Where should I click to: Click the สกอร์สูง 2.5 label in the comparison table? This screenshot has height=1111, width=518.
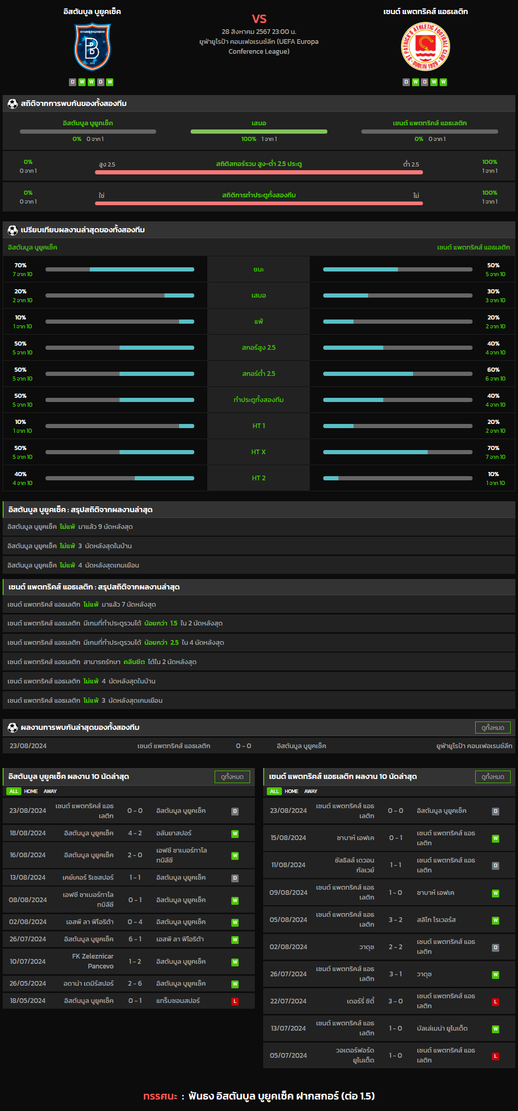click(x=258, y=348)
